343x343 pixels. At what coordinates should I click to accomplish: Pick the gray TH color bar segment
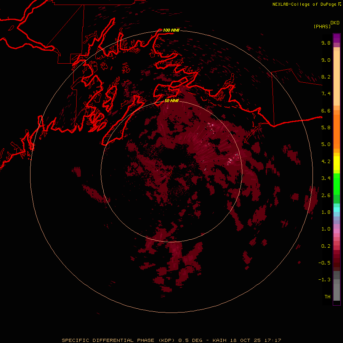click(x=337, y=292)
